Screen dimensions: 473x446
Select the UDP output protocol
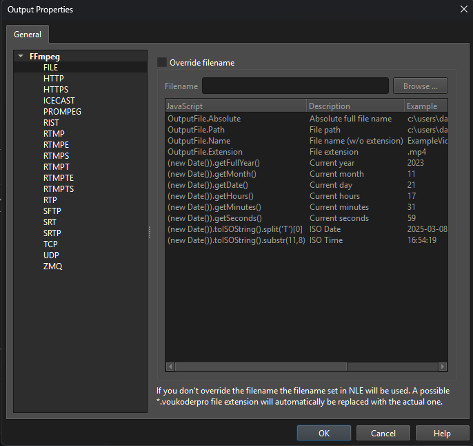click(51, 255)
